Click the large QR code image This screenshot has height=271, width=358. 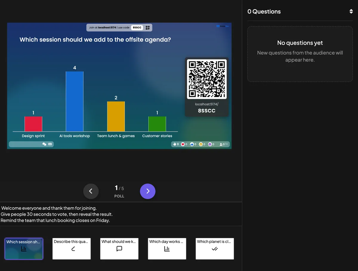[207, 79]
